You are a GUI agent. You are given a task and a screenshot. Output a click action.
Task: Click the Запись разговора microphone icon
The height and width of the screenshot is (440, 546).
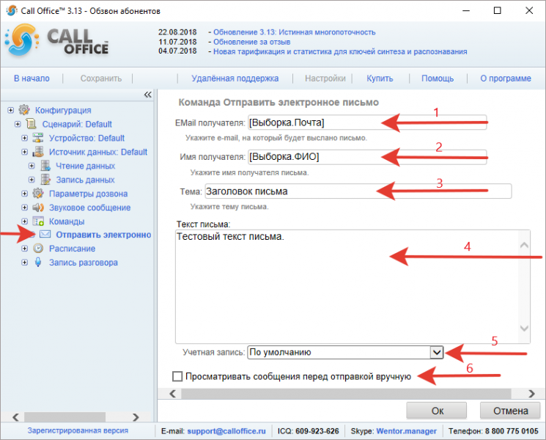38,263
